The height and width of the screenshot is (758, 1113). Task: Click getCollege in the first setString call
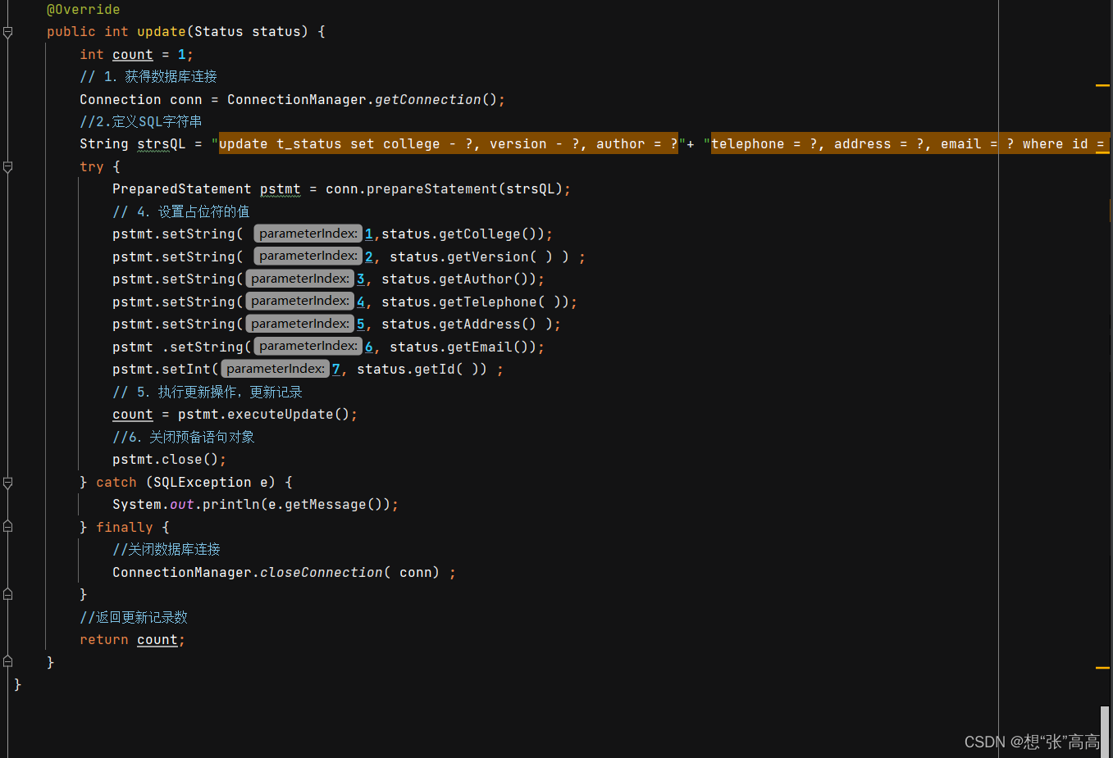[480, 234]
